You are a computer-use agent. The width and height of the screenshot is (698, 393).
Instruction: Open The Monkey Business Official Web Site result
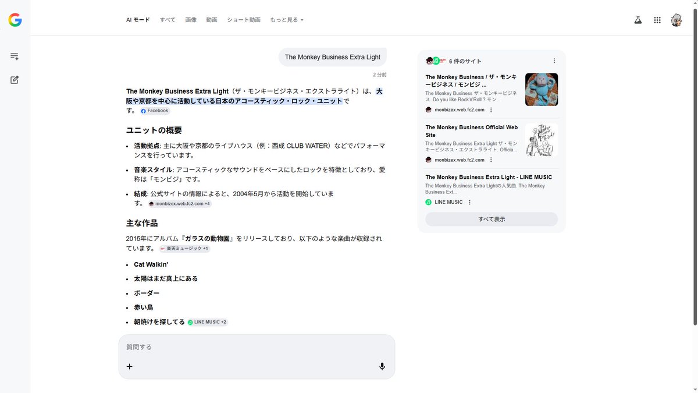pos(472,131)
